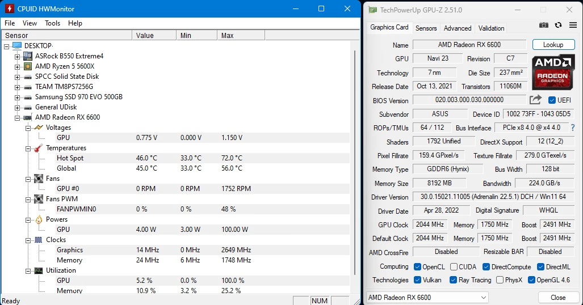Click SPCC Solid State Disk drive icon
583x305 pixels.
pos(27,77)
